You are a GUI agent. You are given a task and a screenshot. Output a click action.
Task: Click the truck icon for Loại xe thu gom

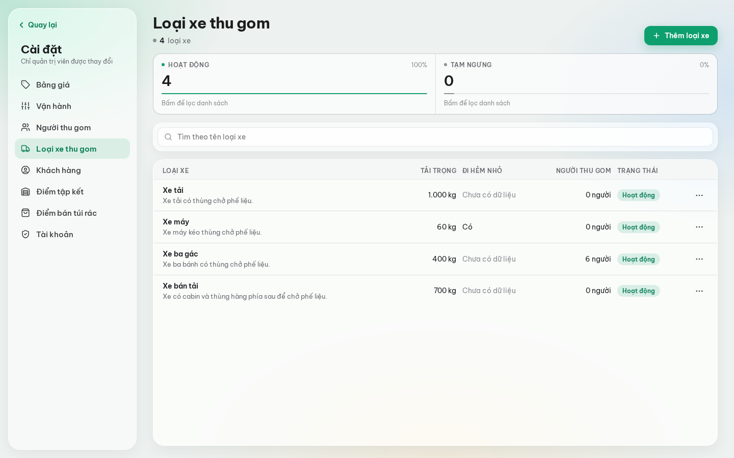point(25,149)
